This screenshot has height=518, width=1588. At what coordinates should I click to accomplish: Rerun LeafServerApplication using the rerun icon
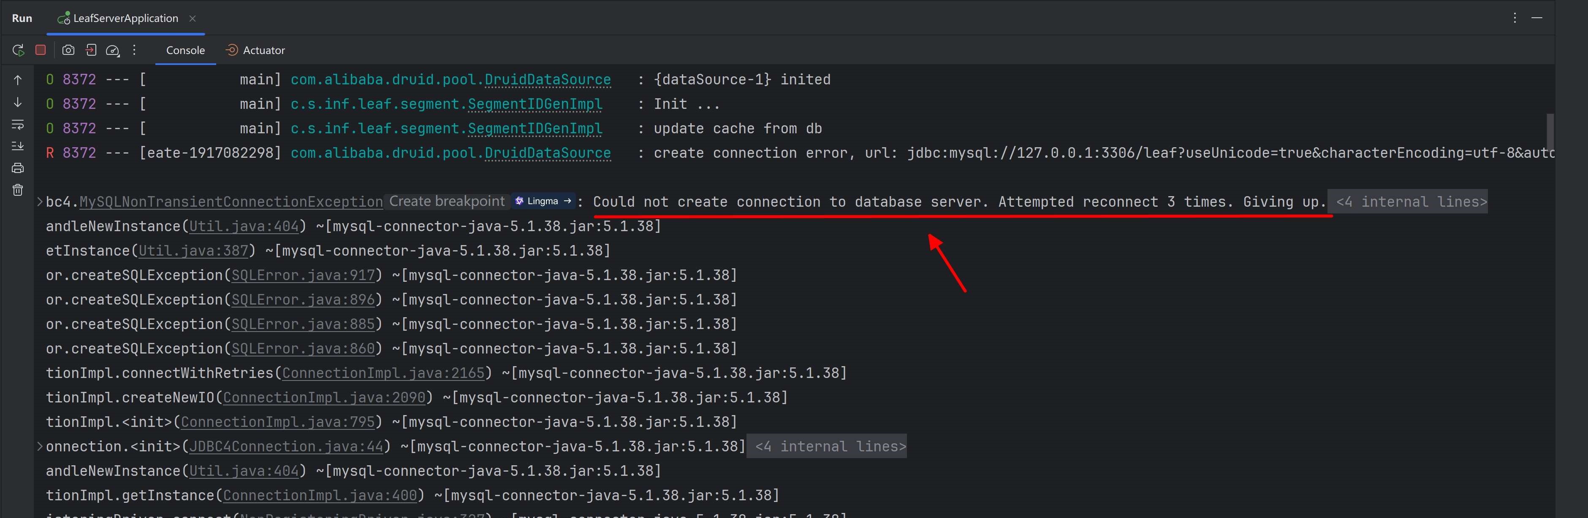point(18,51)
